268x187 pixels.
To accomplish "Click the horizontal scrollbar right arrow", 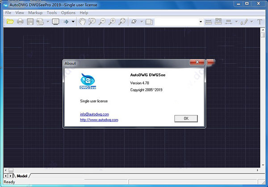I will tap(258, 170).
